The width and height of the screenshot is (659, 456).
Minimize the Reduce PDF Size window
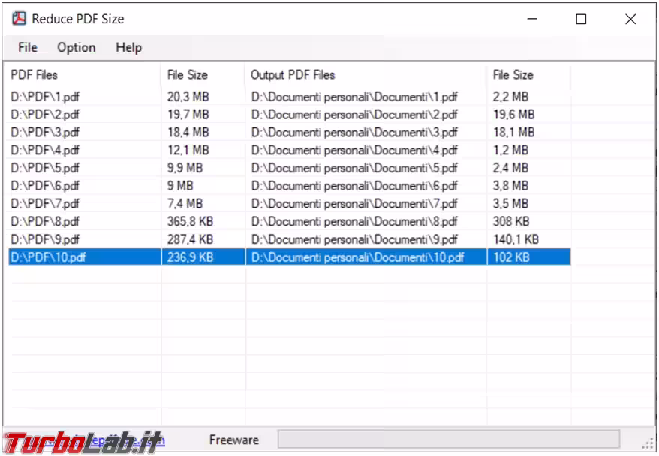pyautogui.click(x=533, y=19)
